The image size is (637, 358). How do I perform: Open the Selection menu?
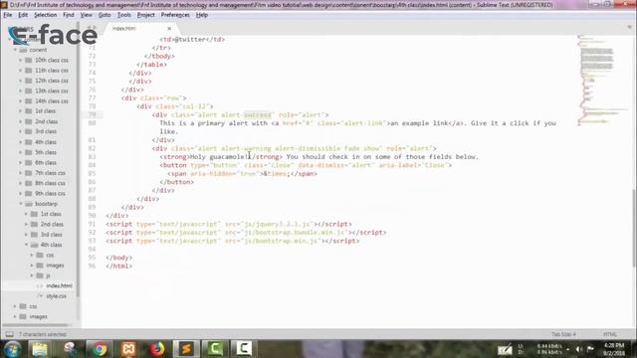[x=45, y=15]
